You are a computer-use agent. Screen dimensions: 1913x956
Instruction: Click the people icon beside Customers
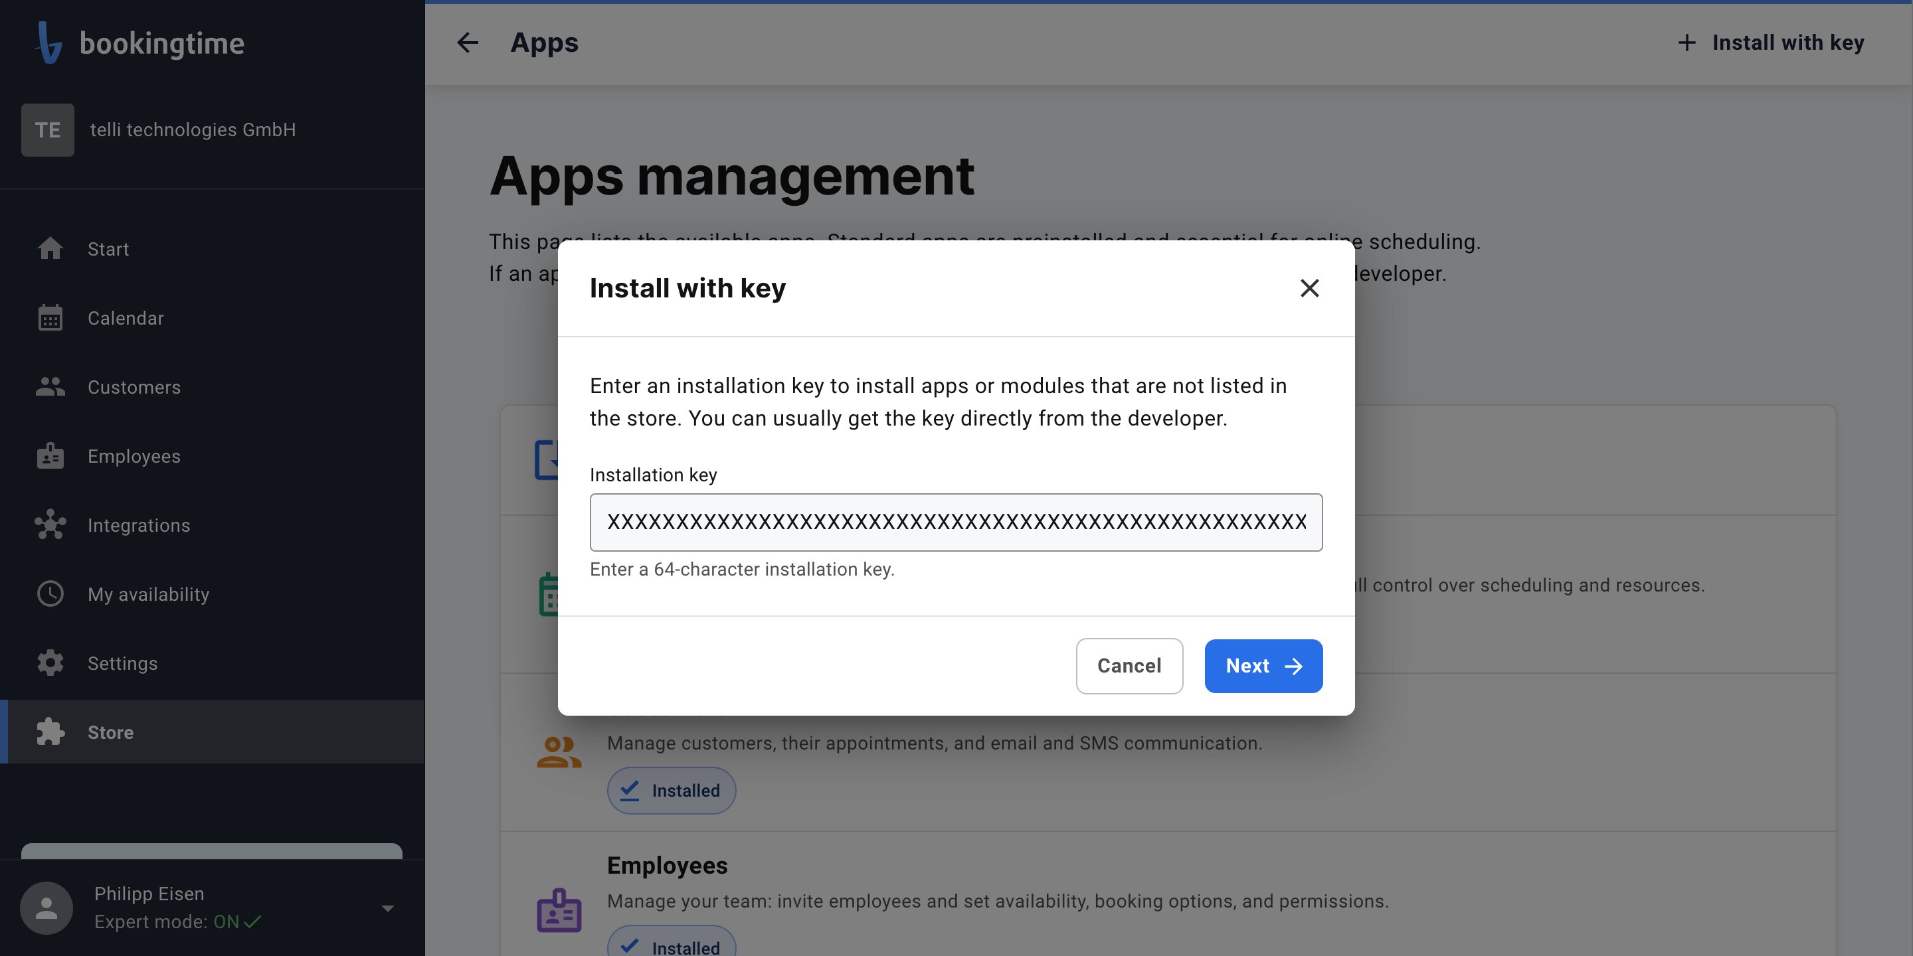click(x=50, y=386)
